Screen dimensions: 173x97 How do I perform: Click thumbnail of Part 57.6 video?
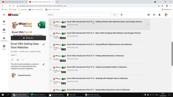(59, 81)
